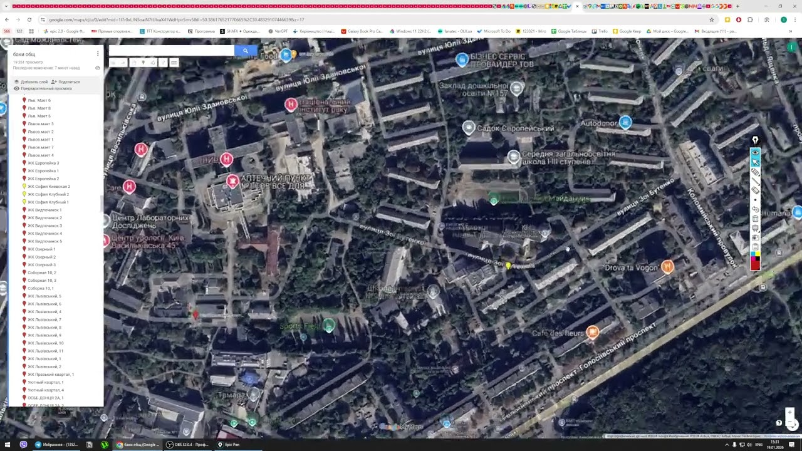The image size is (802, 451).
Task: Open OBS 32.0.4 in the taskbar
Action: 188,445
